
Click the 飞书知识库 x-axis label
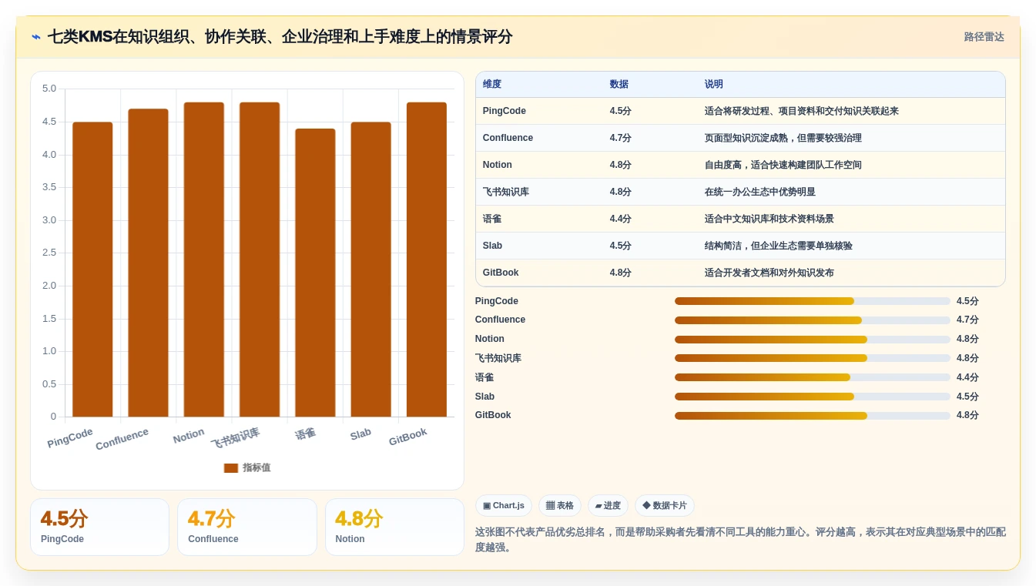point(236,438)
